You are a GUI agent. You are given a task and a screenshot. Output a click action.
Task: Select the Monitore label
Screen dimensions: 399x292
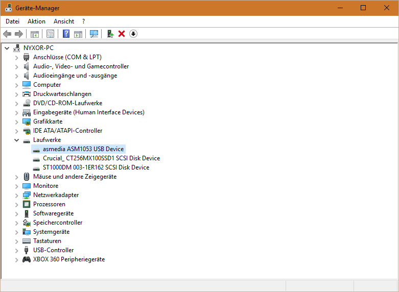click(46, 186)
